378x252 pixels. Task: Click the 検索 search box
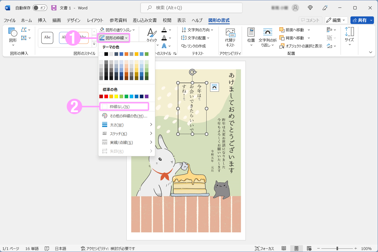pos(191,8)
